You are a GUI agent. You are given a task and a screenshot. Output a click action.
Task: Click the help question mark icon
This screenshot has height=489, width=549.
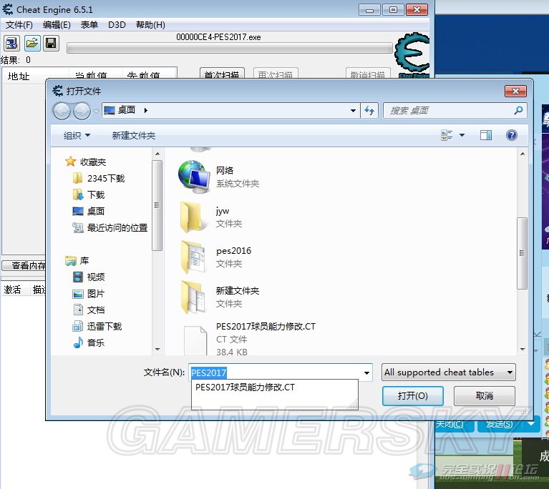pyautogui.click(x=511, y=135)
